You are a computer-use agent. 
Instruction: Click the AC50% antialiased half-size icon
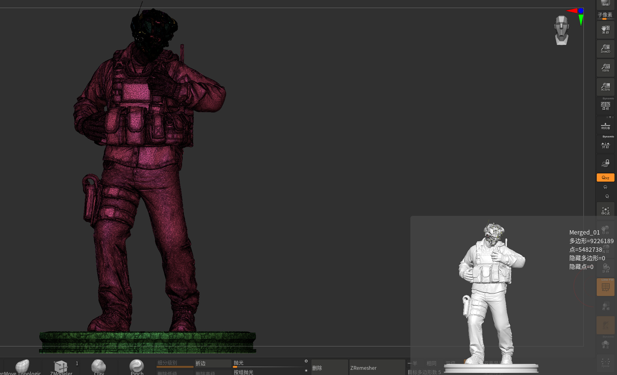pos(605,87)
